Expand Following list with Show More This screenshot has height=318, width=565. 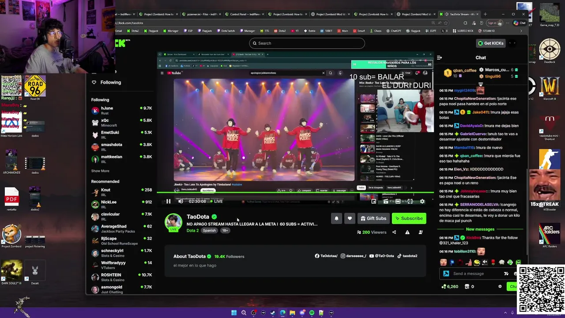100,171
